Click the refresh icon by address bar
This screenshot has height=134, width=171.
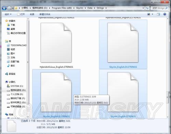[x=147, y=8]
